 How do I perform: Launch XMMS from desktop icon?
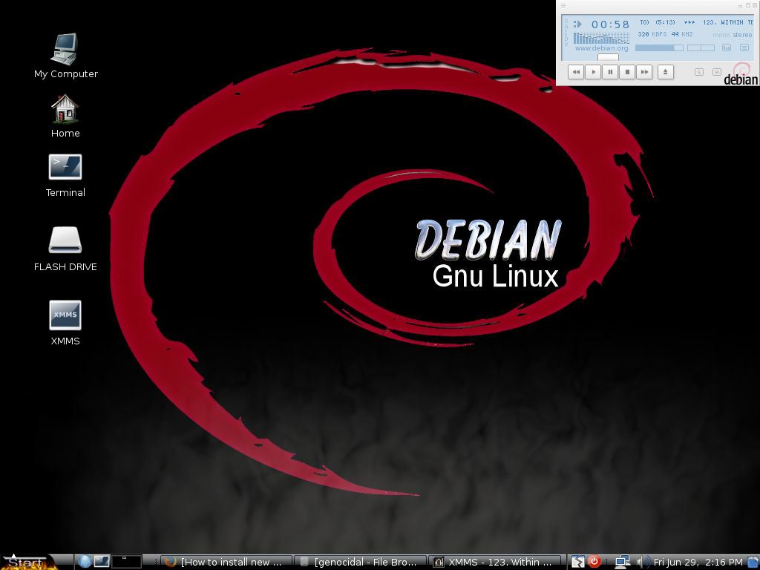pos(65,323)
